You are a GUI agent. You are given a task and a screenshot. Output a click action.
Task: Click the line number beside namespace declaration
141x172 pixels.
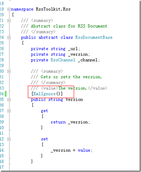pyautogui.click(x=2, y=9)
